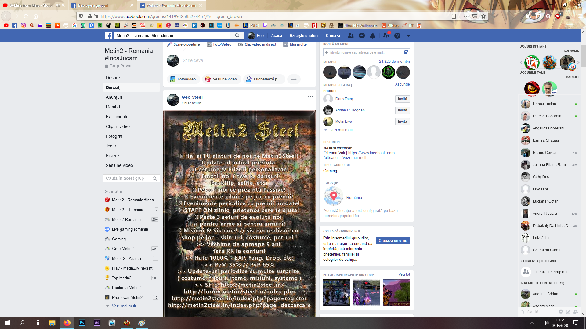Screen dimensions: 586x329
Task: Open the EFLEX 2 recent group photo thumbnail
Action: pos(337,293)
